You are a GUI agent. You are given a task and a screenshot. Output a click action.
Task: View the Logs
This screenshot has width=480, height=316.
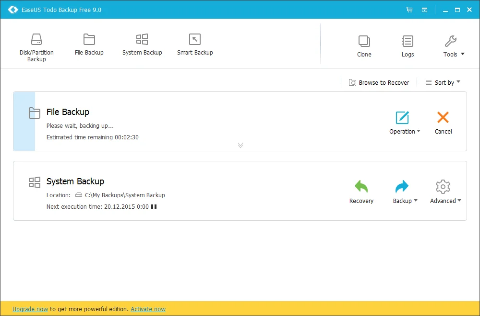(x=408, y=46)
